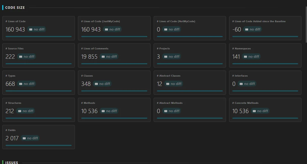The height and width of the screenshot is (164, 307).
Task: Click the no diff badge in Types card
Action: point(26,84)
